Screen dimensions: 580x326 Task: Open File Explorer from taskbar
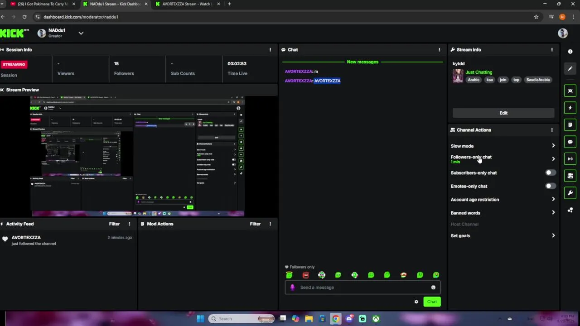[x=309, y=319]
